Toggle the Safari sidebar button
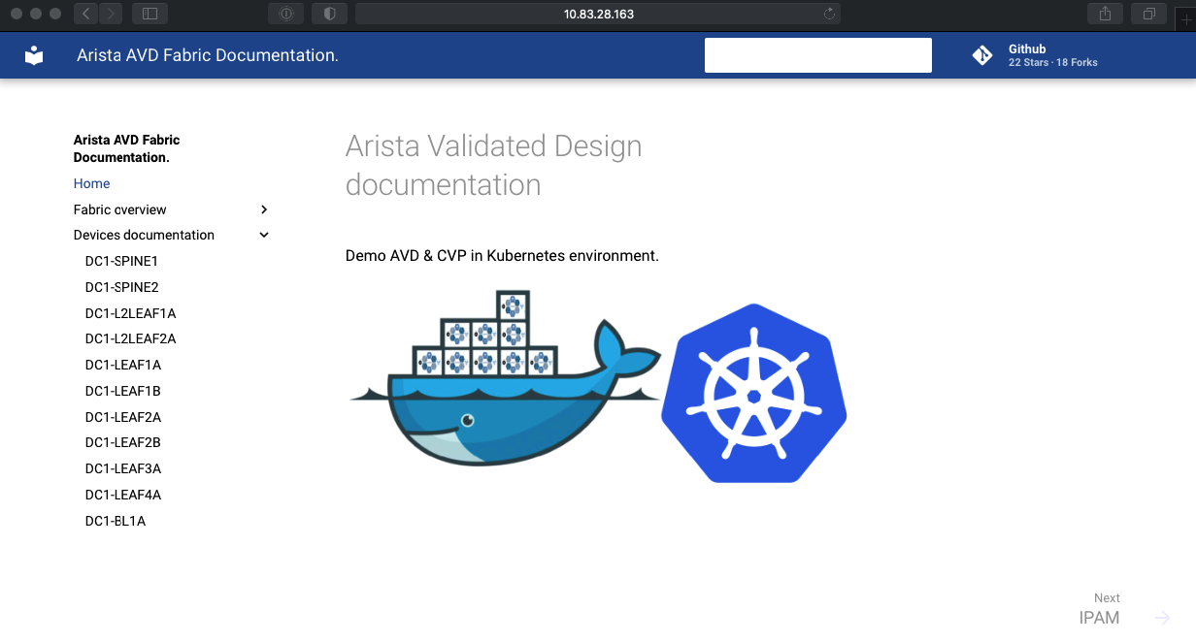Image resolution: width=1196 pixels, height=642 pixels. coord(149,14)
